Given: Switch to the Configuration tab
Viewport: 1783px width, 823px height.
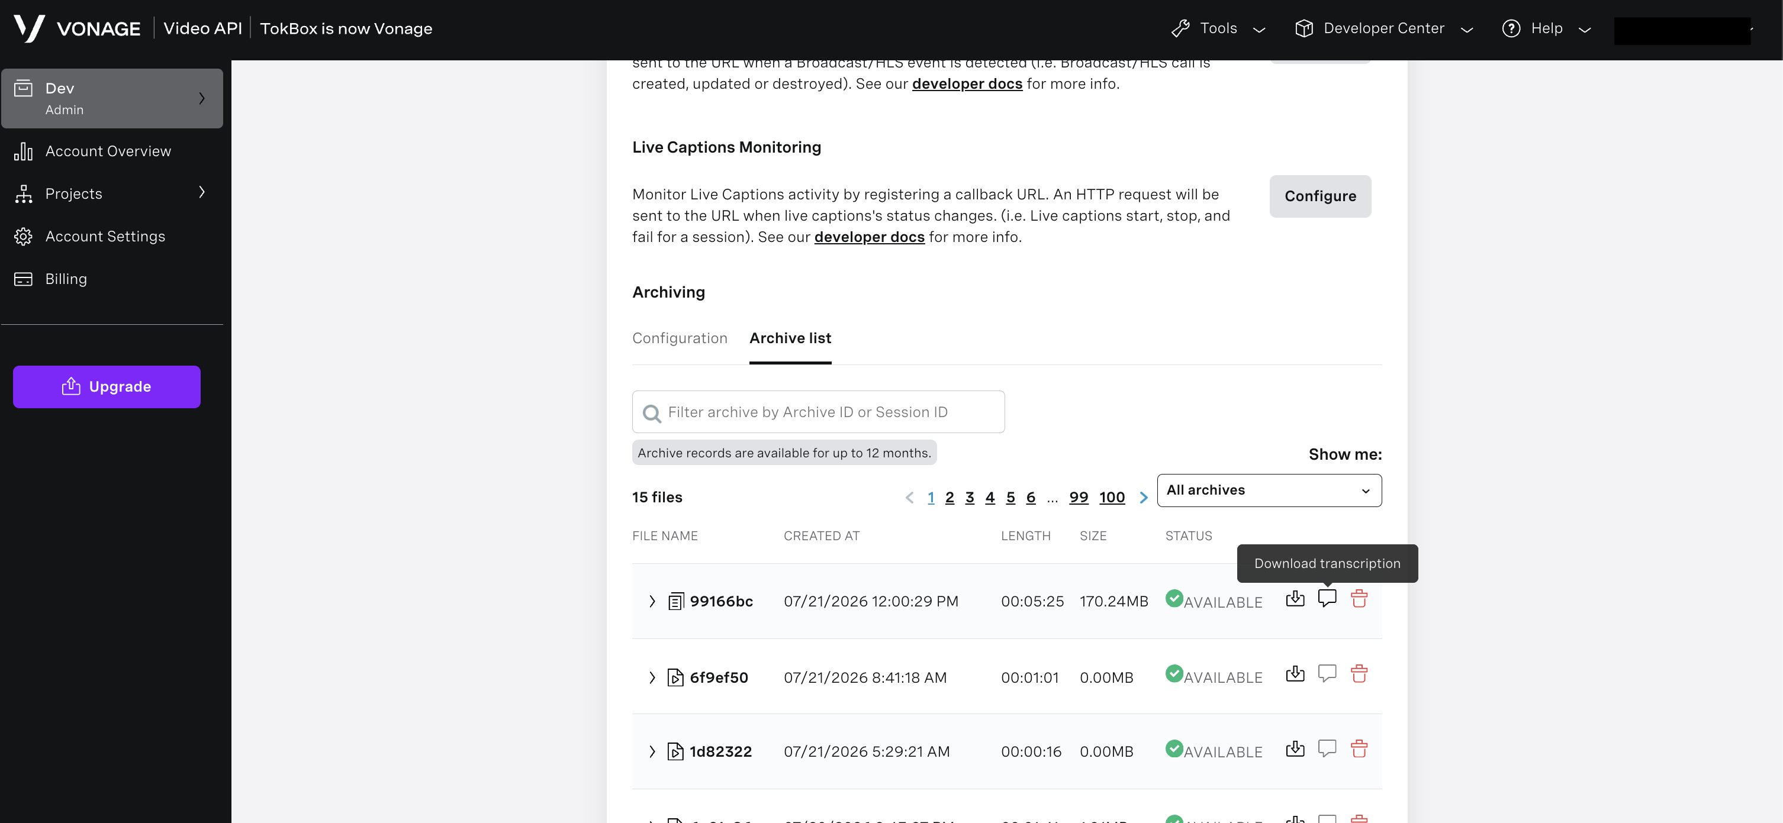Looking at the screenshot, I should [x=680, y=338].
